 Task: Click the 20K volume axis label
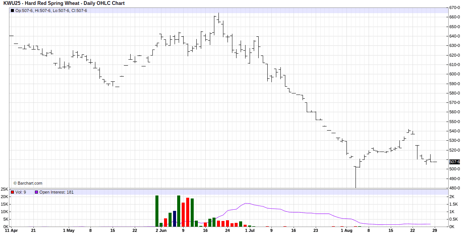5,197
